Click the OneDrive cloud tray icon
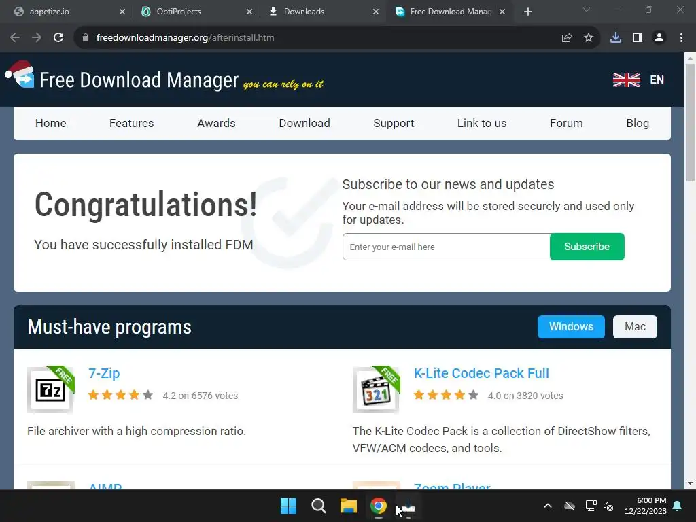 pos(570,506)
